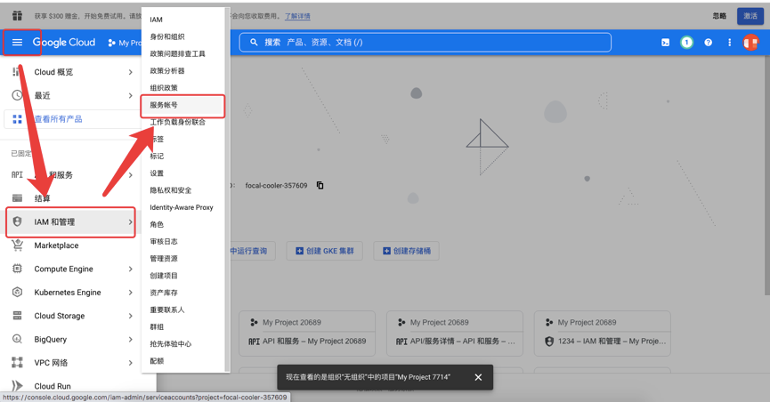The image size is (770, 402).
Task: Expand BigQuery submenu
Action: click(x=130, y=339)
